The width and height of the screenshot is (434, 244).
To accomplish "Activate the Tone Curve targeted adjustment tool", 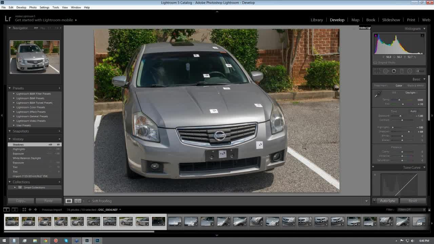I will (375, 175).
